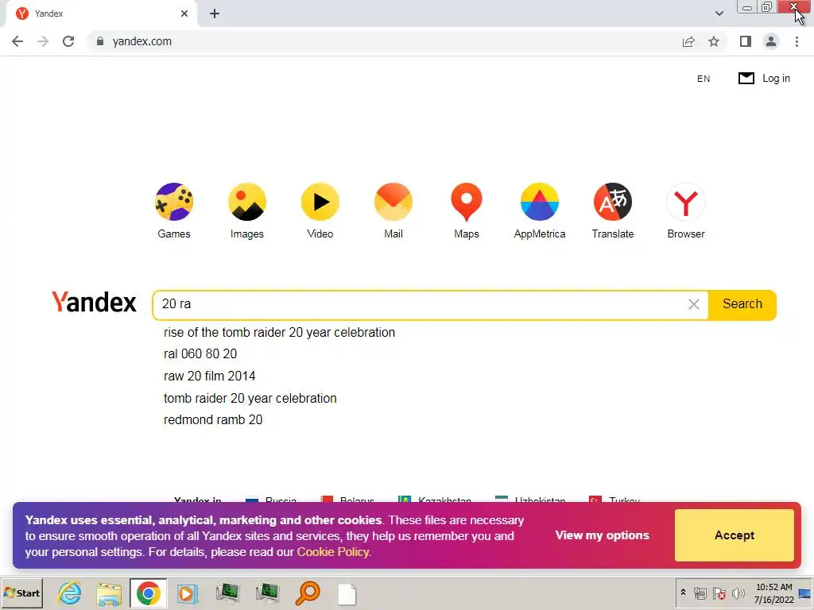Click the Log in link

click(776, 79)
